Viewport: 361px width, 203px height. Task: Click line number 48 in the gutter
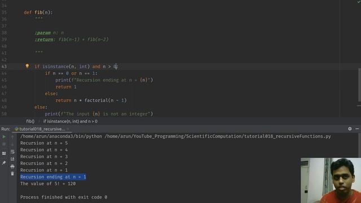tap(4, 100)
